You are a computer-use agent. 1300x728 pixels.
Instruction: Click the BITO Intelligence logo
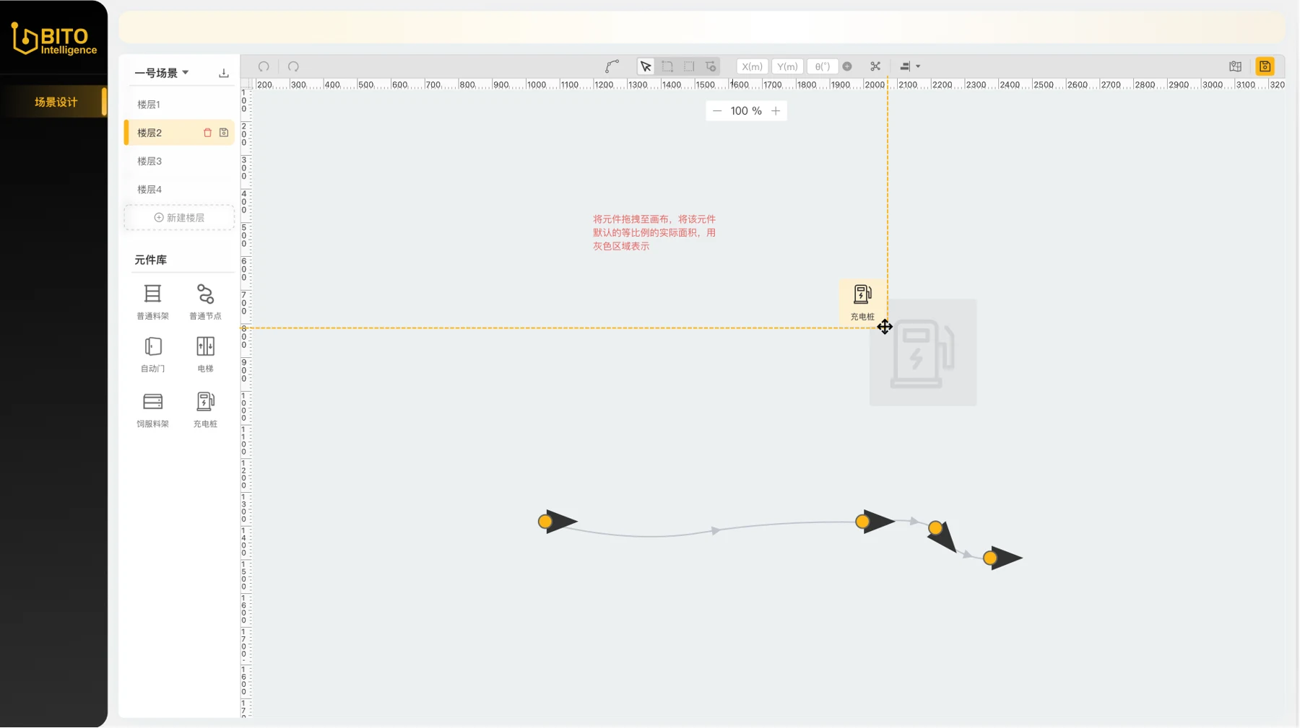click(54, 38)
